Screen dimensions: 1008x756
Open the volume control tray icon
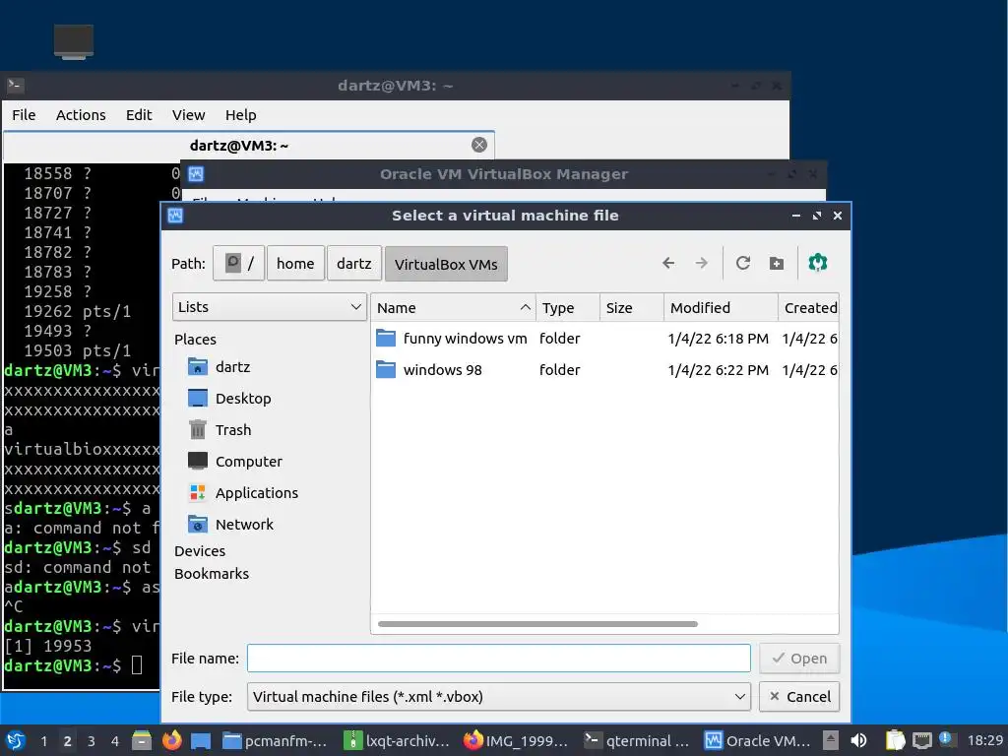click(858, 740)
